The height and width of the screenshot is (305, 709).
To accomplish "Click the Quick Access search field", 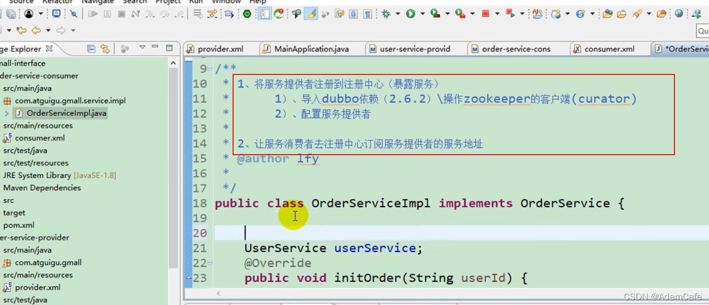I will pyautogui.click(x=703, y=31).
